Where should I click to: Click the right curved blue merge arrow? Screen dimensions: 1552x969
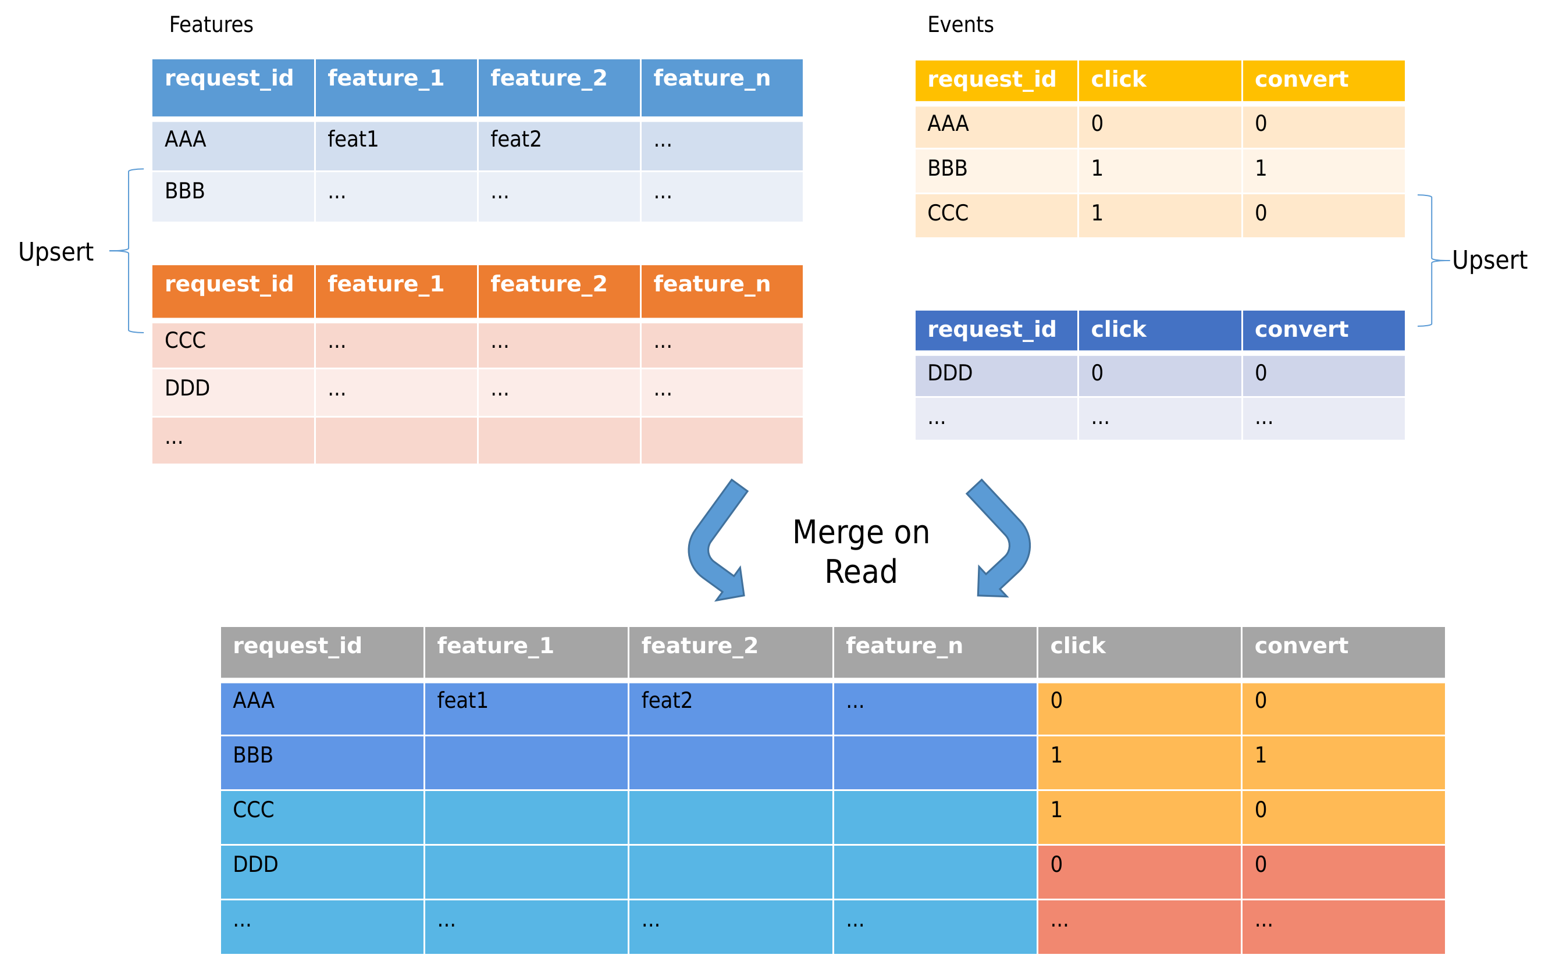click(x=1002, y=539)
